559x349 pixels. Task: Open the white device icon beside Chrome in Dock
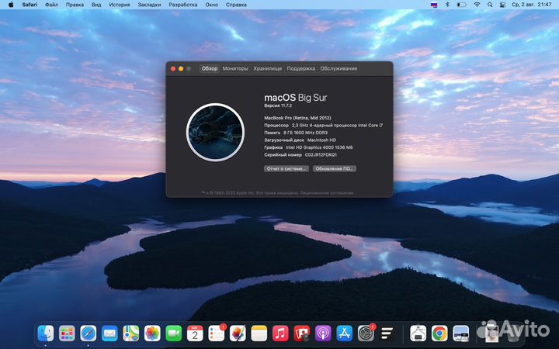click(x=418, y=333)
